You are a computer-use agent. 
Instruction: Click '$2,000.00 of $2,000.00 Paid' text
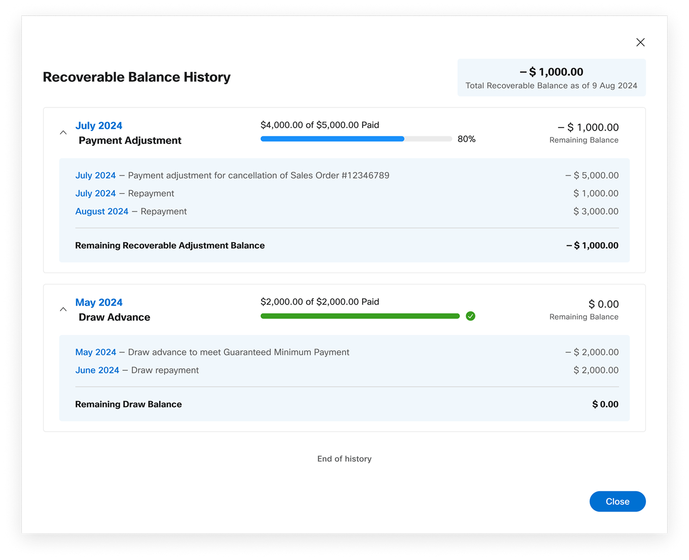[x=320, y=302]
